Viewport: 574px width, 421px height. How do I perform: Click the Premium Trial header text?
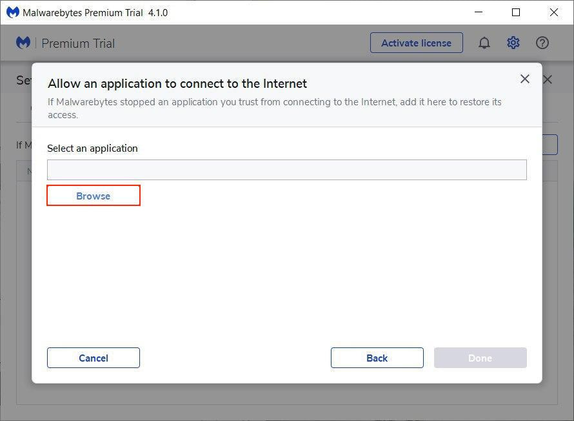click(x=78, y=43)
